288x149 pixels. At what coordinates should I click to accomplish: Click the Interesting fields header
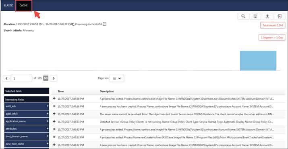[x=27, y=100]
